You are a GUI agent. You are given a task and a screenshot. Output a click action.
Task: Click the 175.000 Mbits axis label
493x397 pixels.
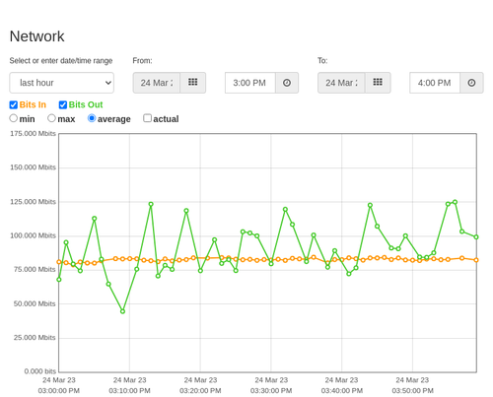[x=33, y=133]
